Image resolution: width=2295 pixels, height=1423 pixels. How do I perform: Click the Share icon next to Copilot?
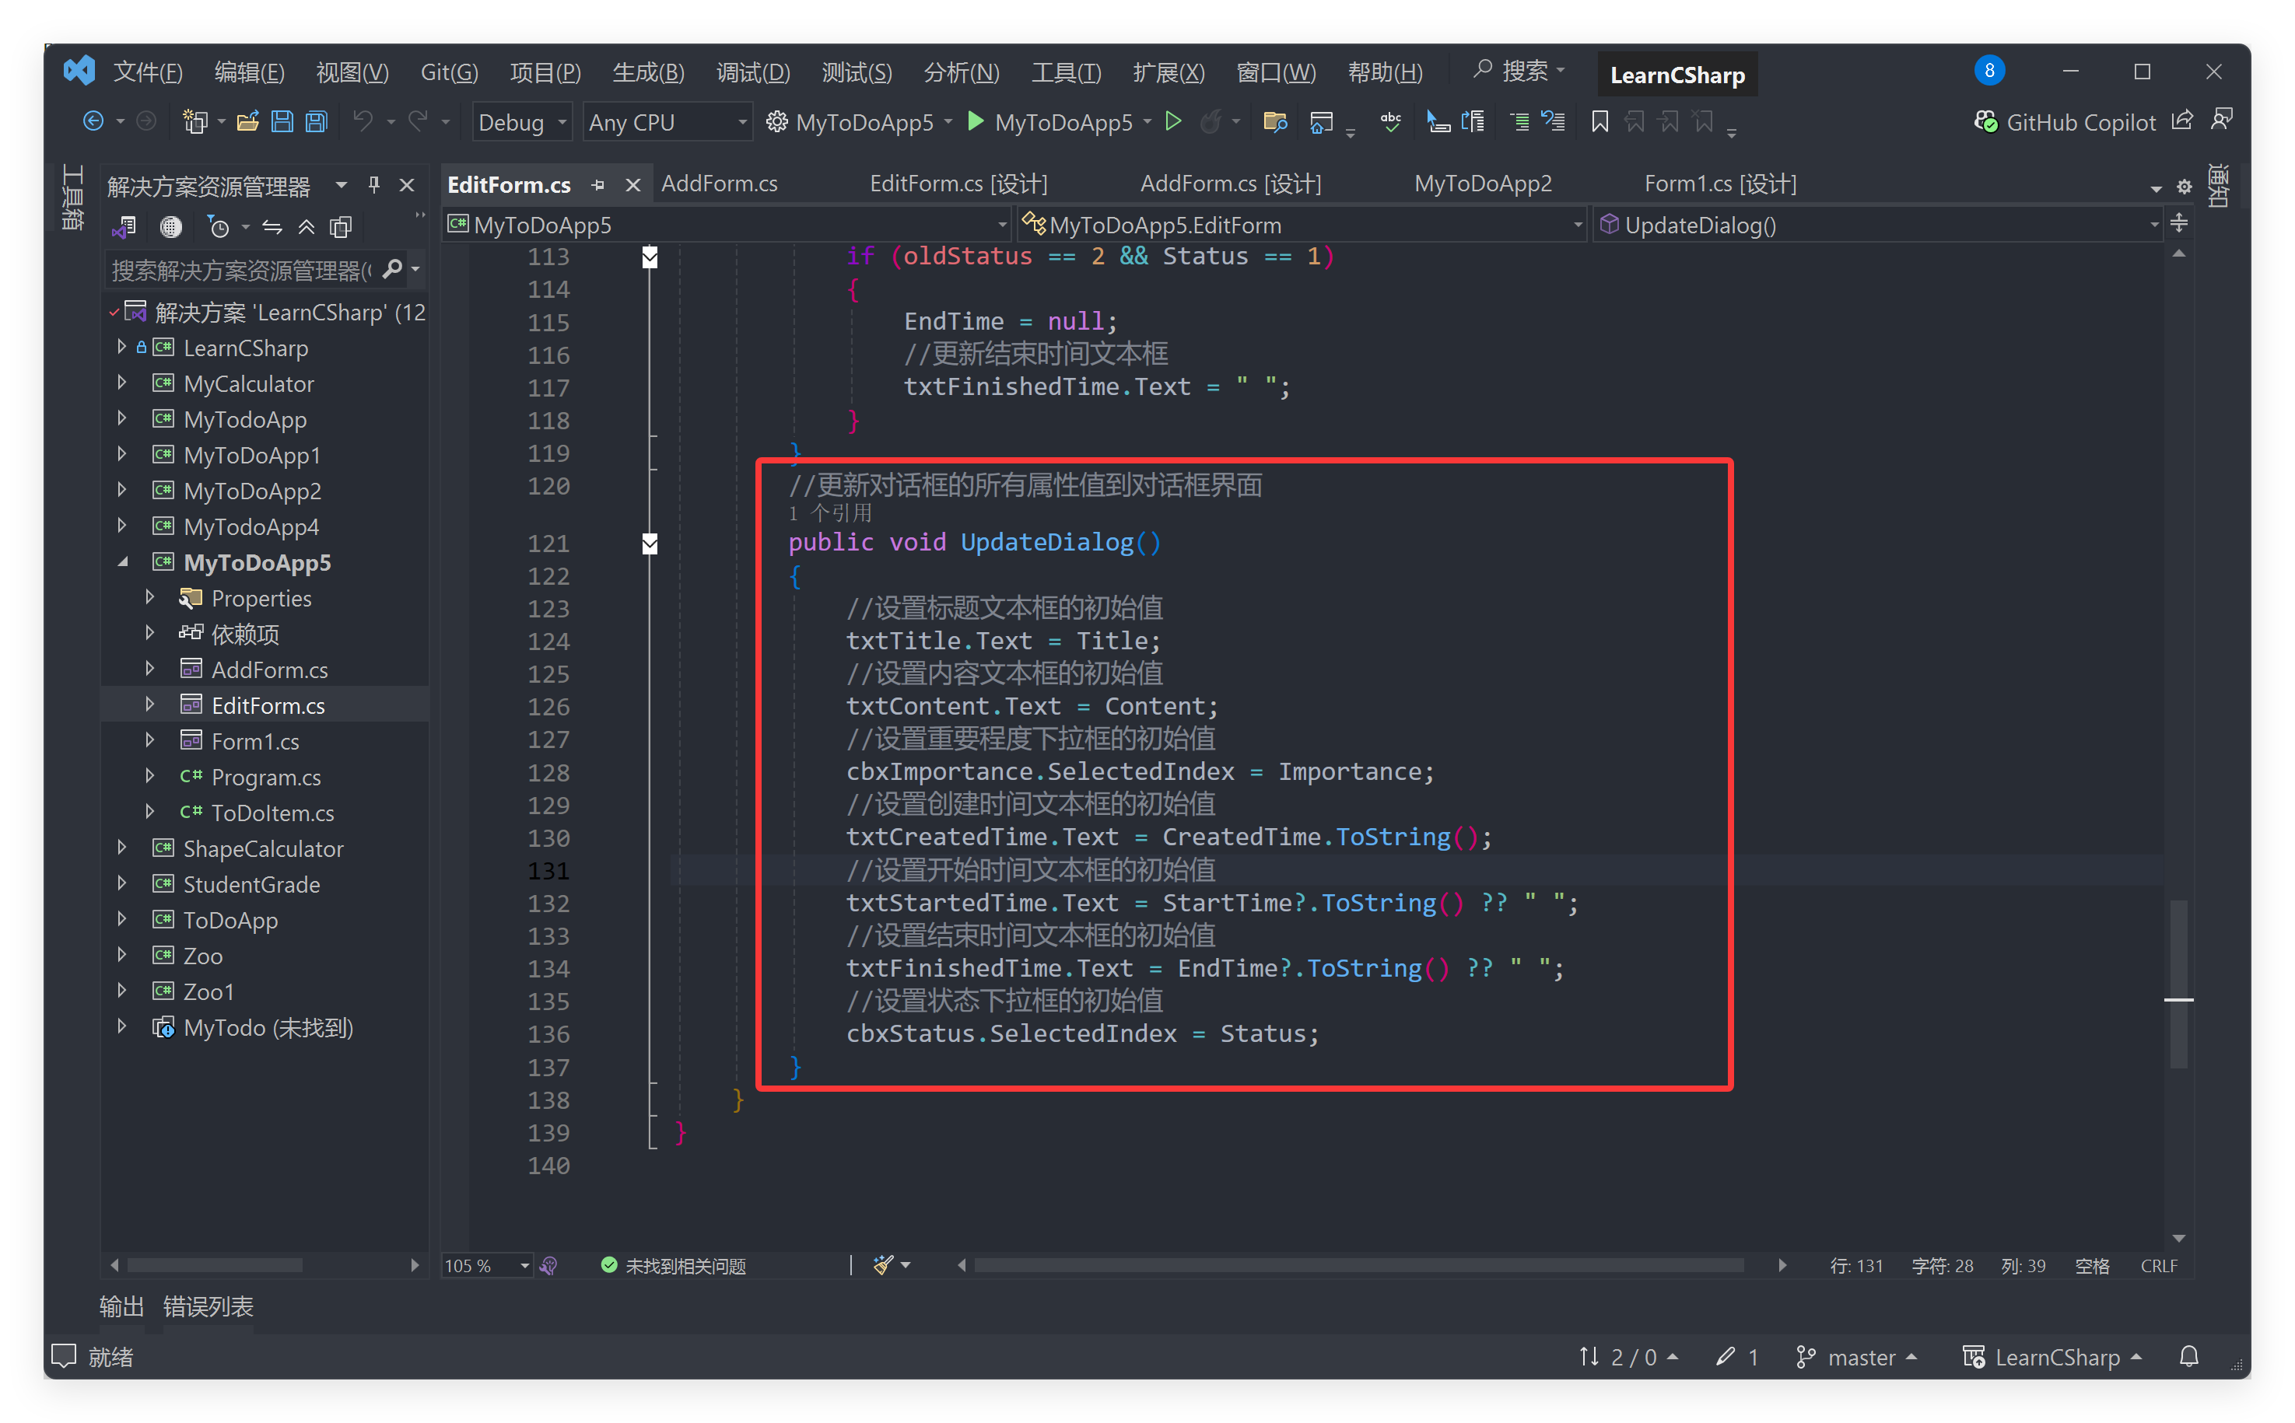(x=2182, y=121)
